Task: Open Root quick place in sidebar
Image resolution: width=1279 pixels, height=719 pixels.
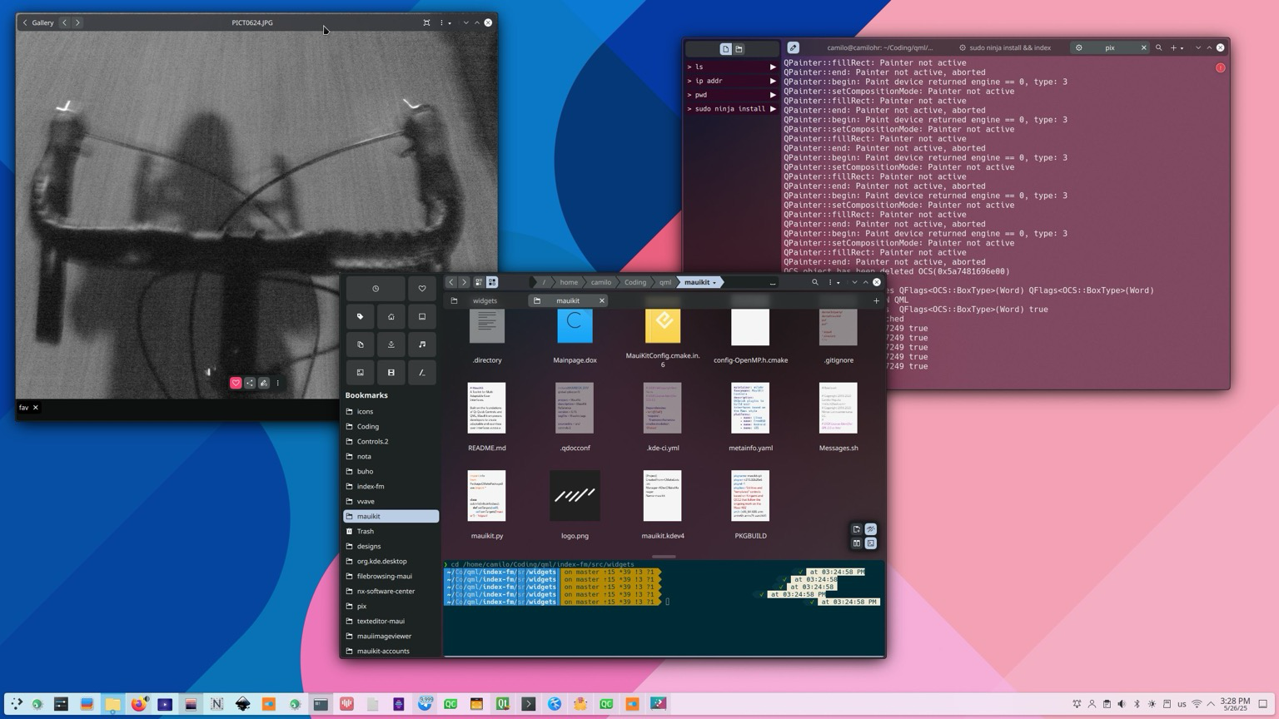Action: click(x=422, y=373)
